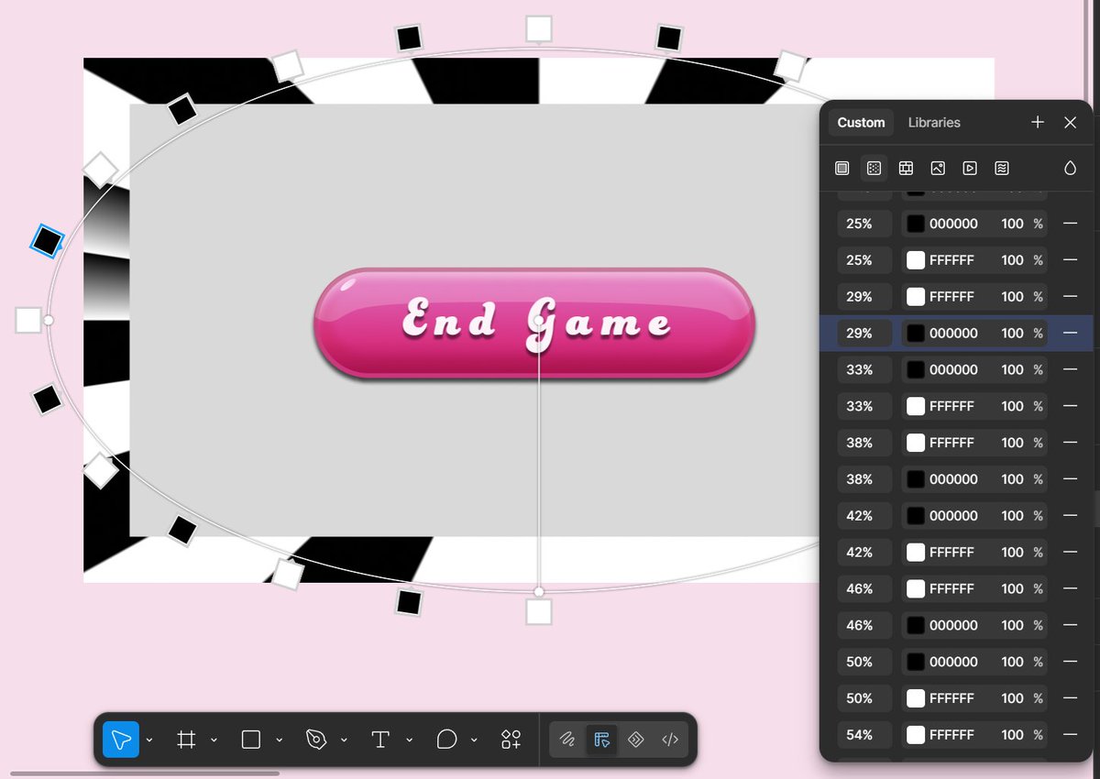Viewport: 1100px width, 779px height.
Task: Click the gradient center handle on the button
Action: pyautogui.click(x=539, y=321)
